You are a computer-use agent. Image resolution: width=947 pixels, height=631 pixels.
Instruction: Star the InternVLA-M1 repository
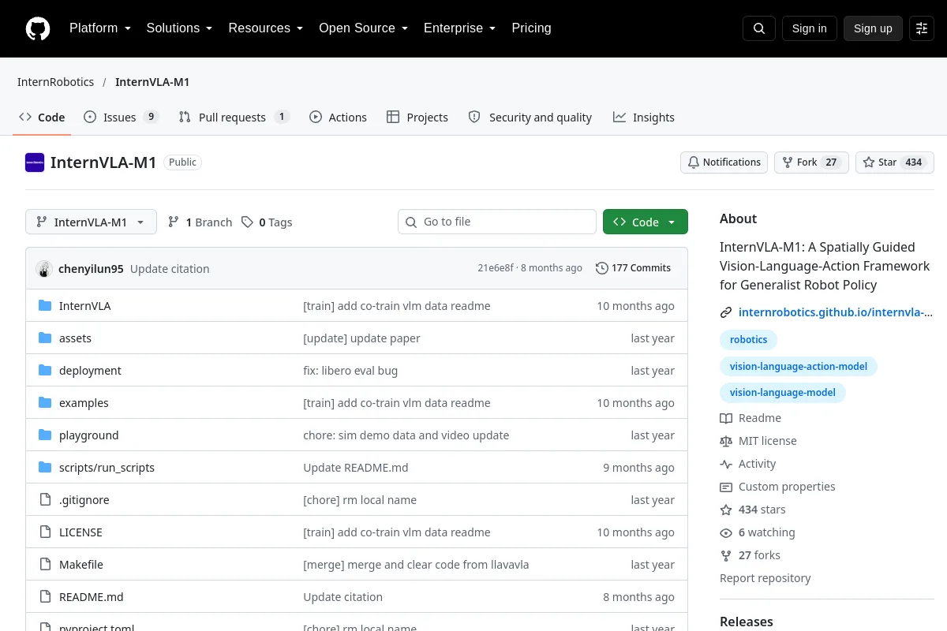(895, 162)
